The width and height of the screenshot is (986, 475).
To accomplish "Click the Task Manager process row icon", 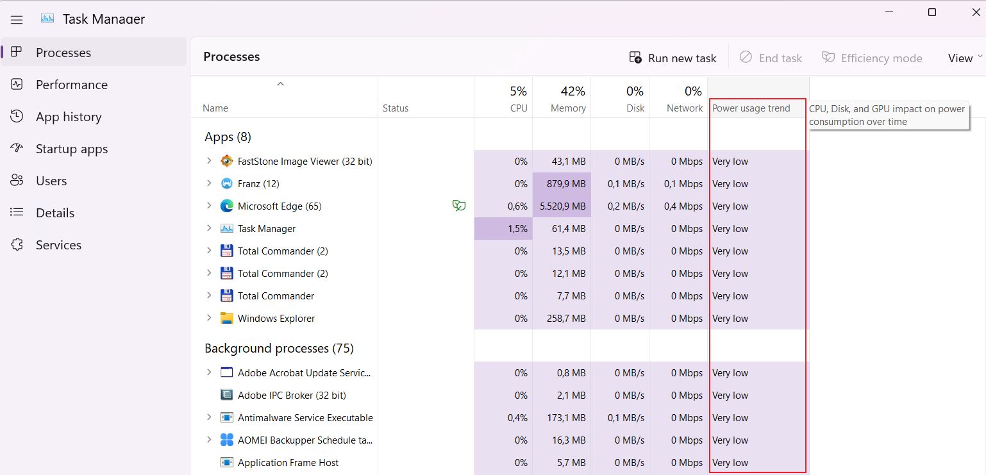I will (x=227, y=229).
